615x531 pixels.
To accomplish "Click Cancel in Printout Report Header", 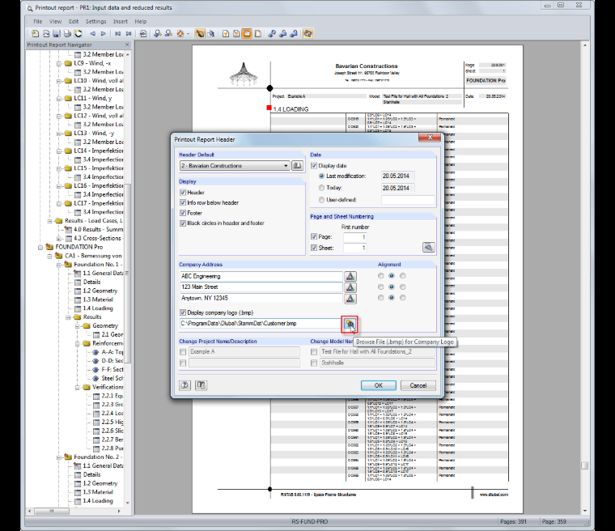I will [x=418, y=385].
